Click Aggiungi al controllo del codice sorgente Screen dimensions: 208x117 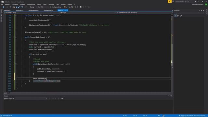tap(193, 116)
